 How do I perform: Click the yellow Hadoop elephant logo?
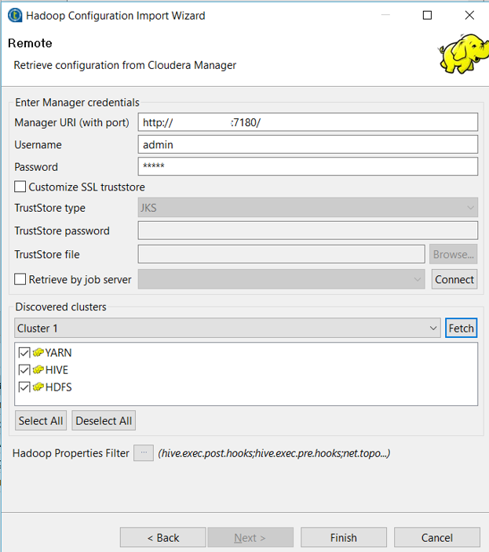(x=463, y=53)
